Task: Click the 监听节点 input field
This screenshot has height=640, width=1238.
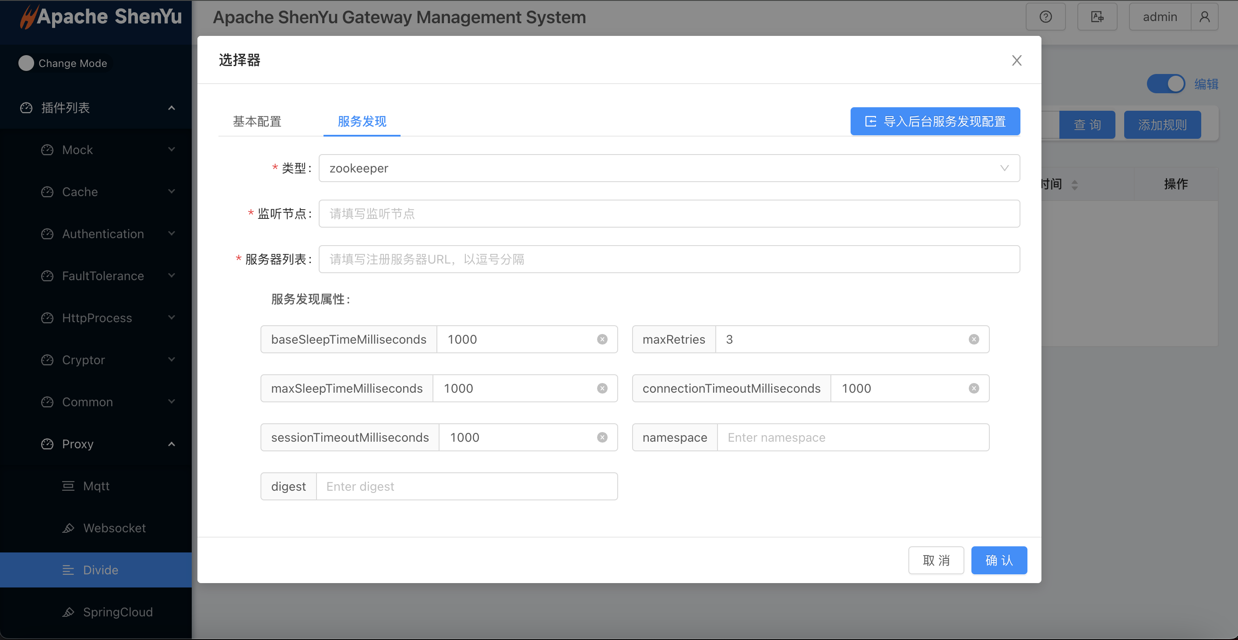Action: tap(668, 214)
